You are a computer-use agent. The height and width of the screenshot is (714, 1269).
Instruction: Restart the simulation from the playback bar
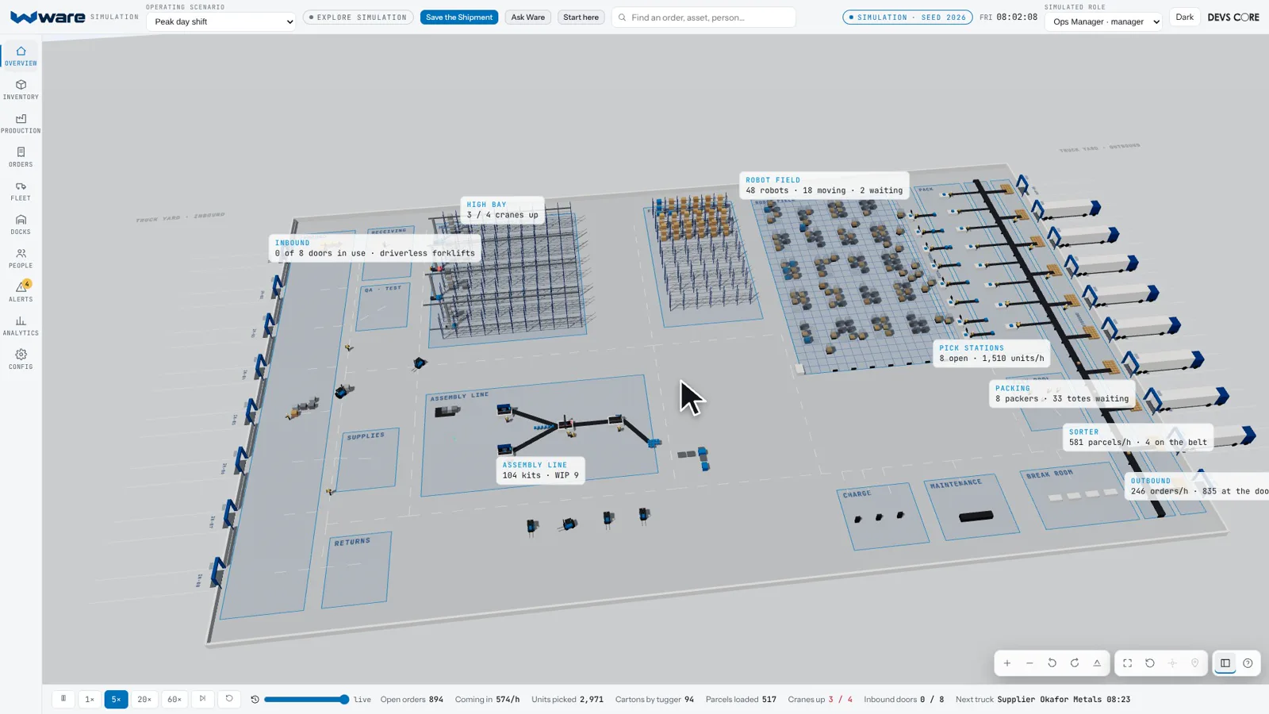229,699
